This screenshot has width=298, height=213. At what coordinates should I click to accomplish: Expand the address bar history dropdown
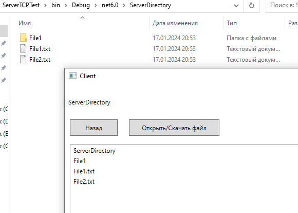(x=236, y=6)
